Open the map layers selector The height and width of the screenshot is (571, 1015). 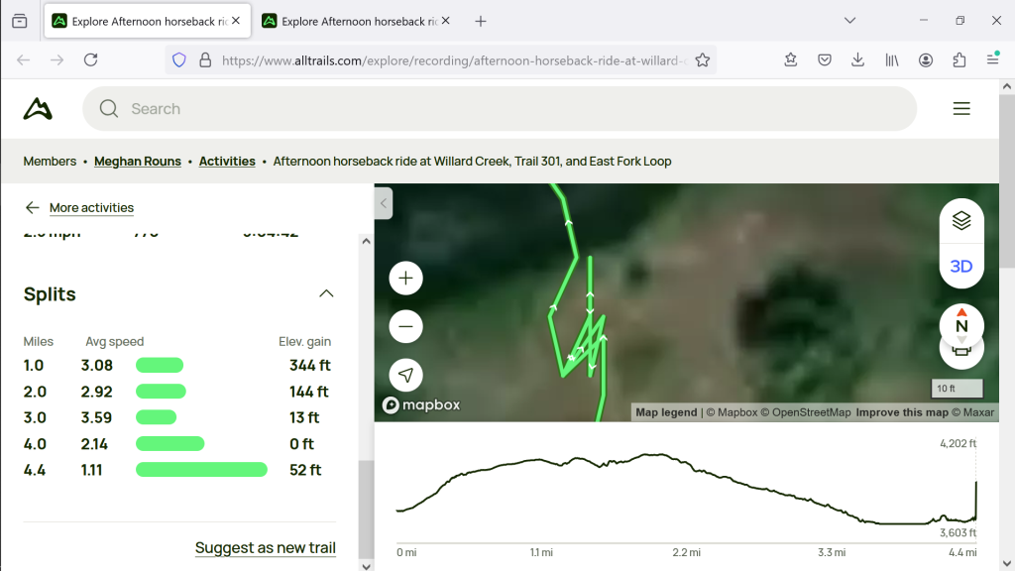pyautogui.click(x=960, y=221)
